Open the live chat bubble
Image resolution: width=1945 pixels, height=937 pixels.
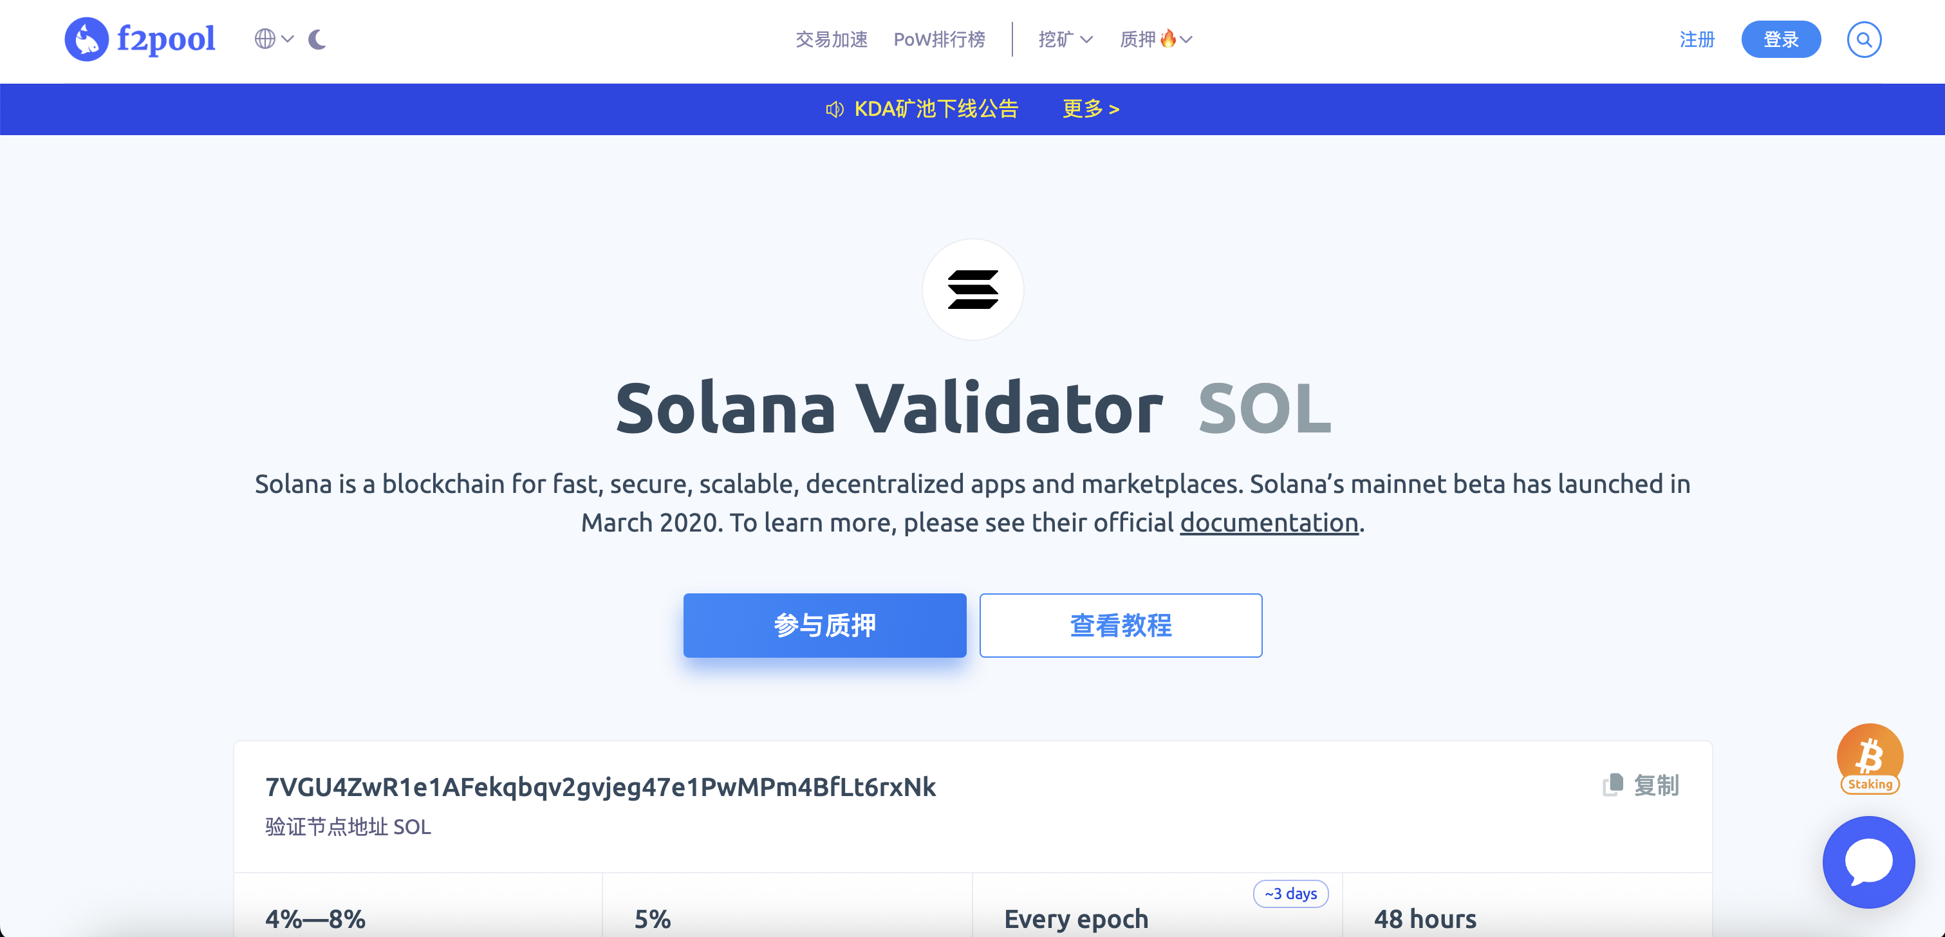(x=1868, y=862)
